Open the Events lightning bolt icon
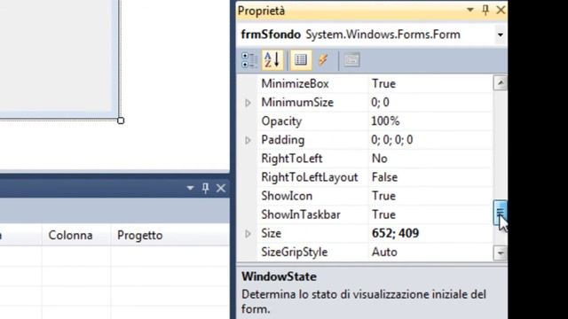568x319 pixels. pyautogui.click(x=323, y=60)
